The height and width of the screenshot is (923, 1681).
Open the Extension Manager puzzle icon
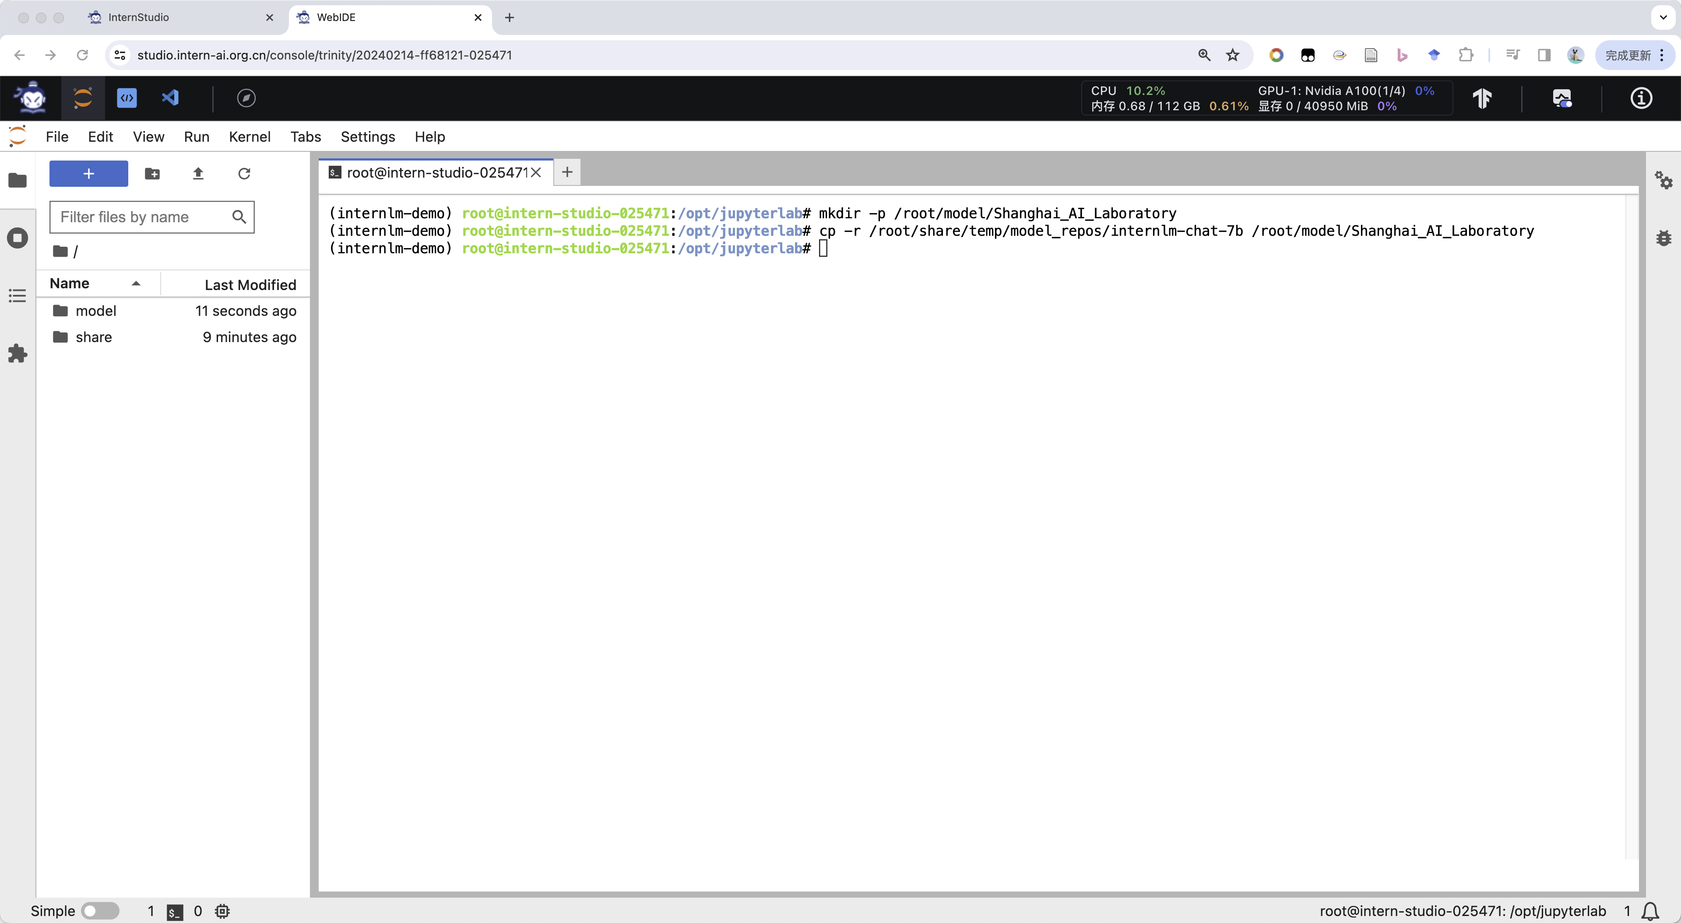coord(18,353)
